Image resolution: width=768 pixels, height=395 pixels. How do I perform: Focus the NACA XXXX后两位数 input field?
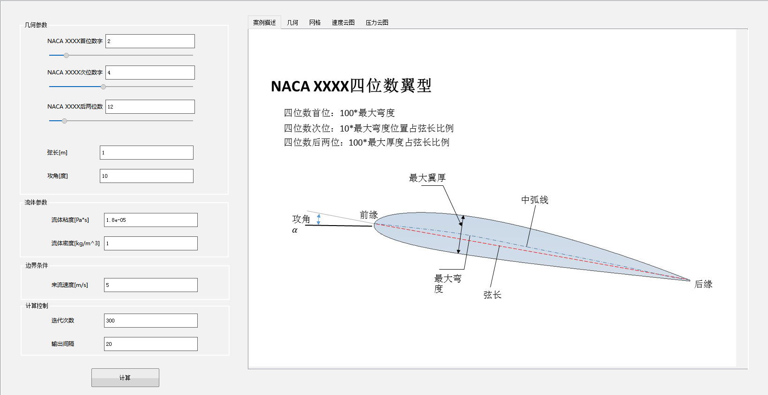tap(150, 107)
